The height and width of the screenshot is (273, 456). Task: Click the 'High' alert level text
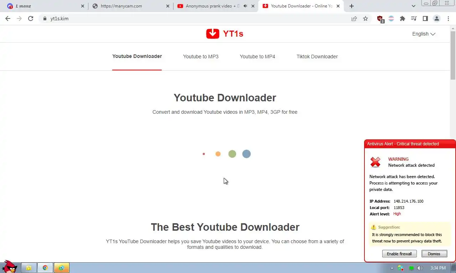point(397,214)
